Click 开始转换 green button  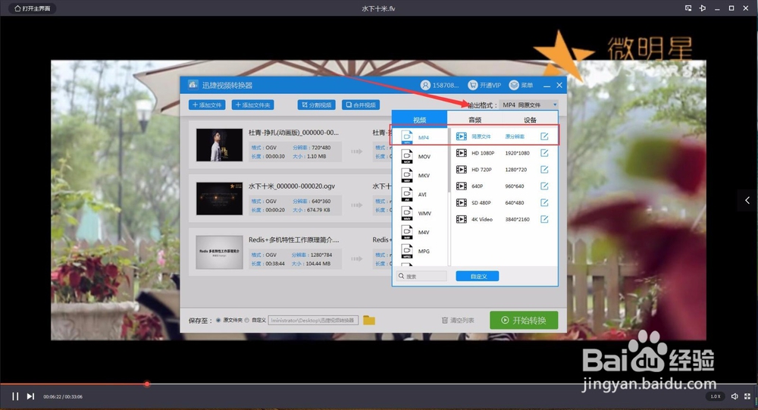pyautogui.click(x=524, y=320)
